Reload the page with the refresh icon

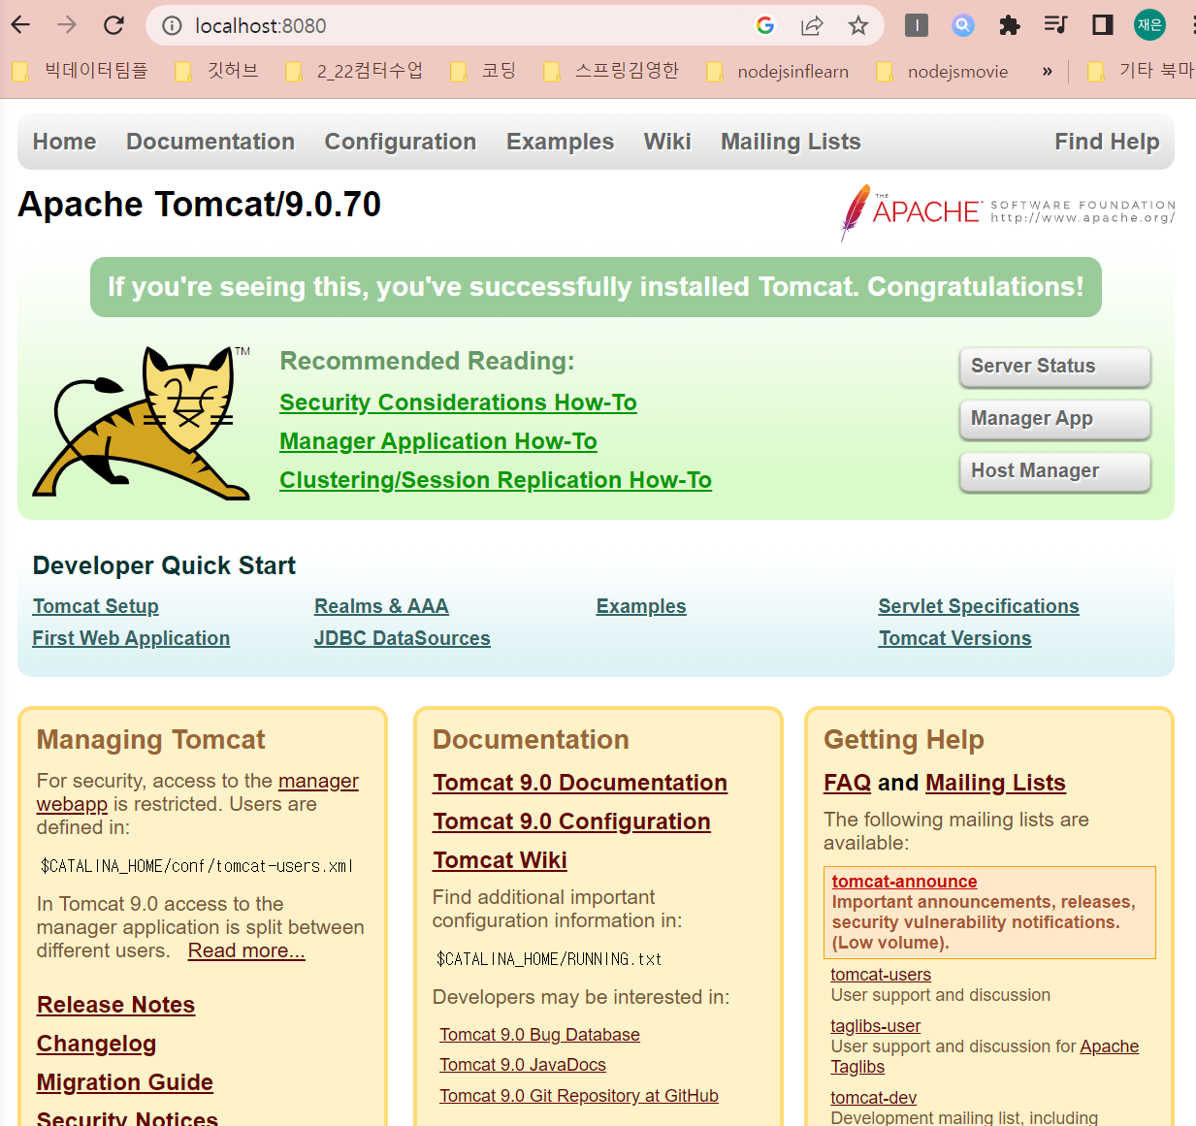click(x=113, y=25)
